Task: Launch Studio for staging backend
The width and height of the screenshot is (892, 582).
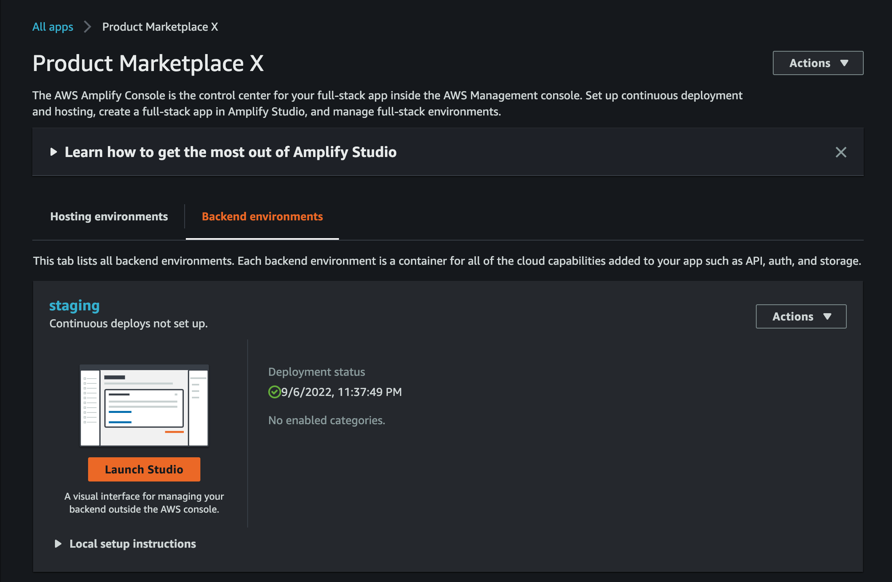Action: click(x=144, y=469)
